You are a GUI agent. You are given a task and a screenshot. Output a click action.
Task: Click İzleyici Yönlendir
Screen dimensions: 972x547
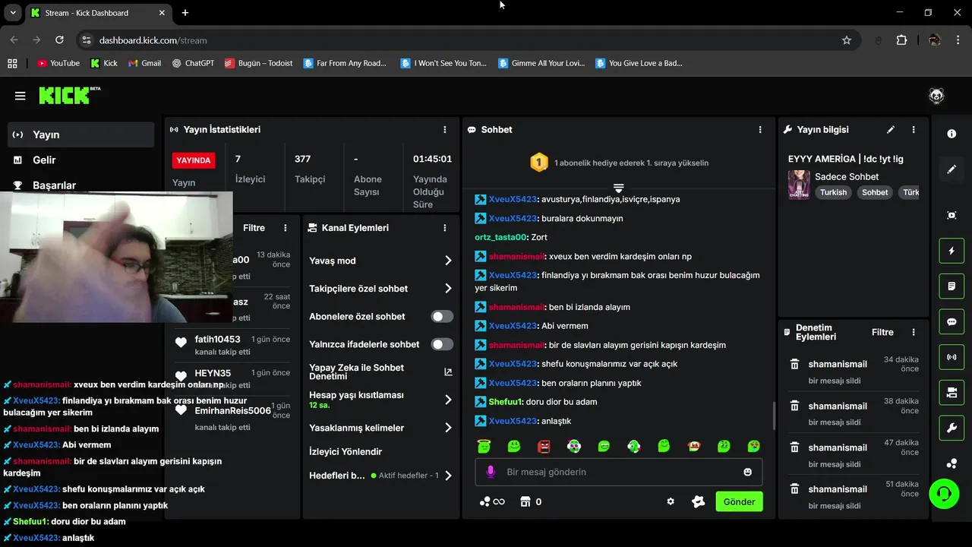[x=346, y=451]
